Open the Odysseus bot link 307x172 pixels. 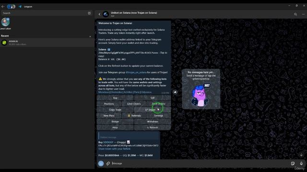point(146,92)
